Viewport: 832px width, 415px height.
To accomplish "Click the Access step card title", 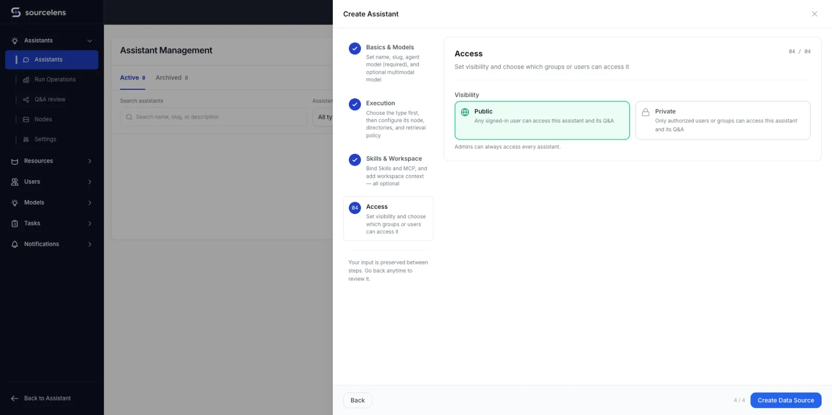I will pos(377,207).
